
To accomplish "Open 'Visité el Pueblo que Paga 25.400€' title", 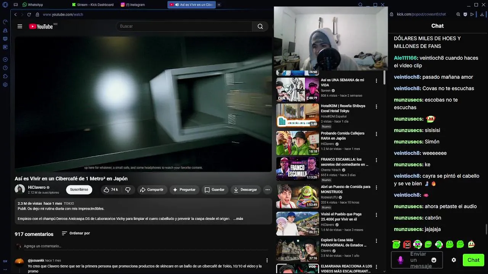I will tap(341, 217).
